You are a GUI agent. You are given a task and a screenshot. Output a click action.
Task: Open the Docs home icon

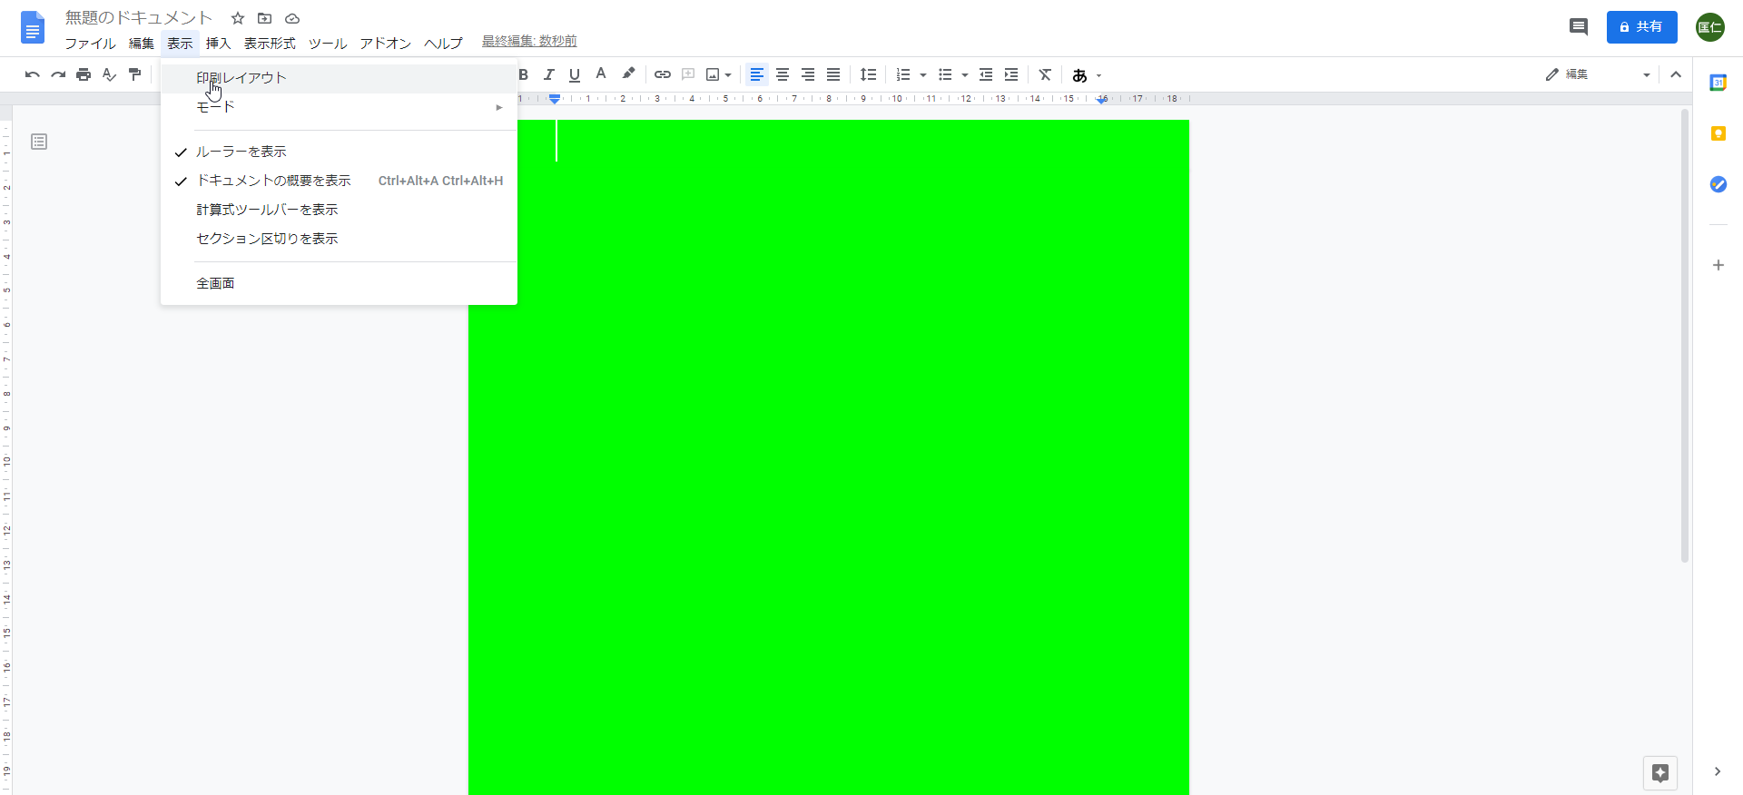coord(33,27)
